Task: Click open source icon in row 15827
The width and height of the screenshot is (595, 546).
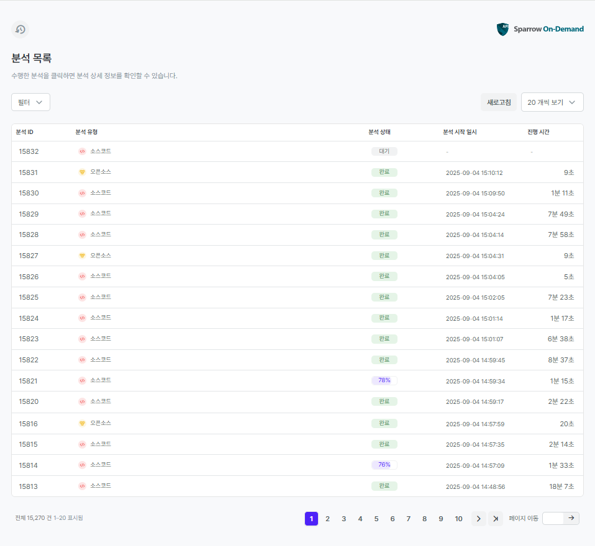Action: click(x=82, y=256)
